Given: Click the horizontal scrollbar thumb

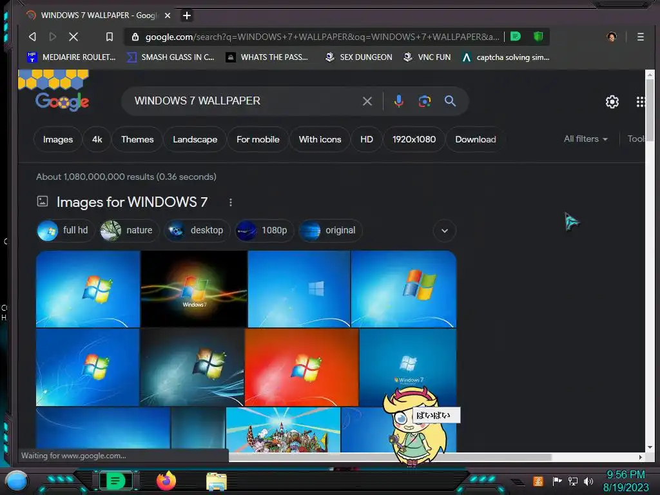Looking at the screenshot, I should coord(390,457).
